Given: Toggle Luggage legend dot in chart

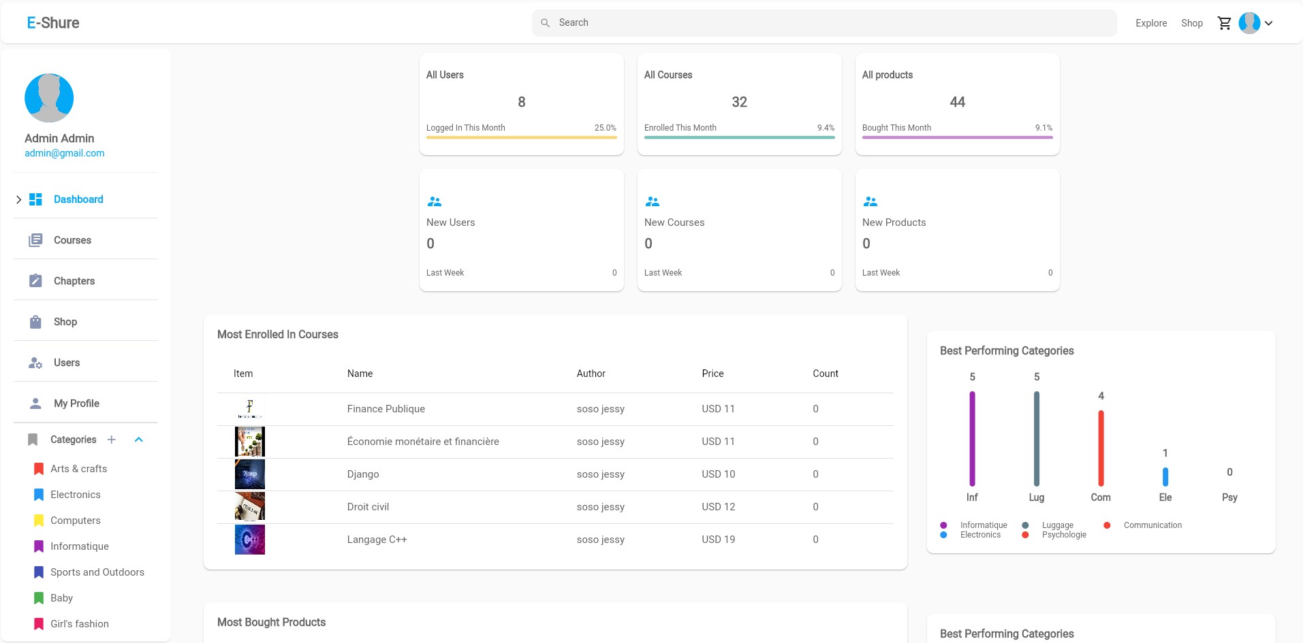Looking at the screenshot, I should point(1025,525).
